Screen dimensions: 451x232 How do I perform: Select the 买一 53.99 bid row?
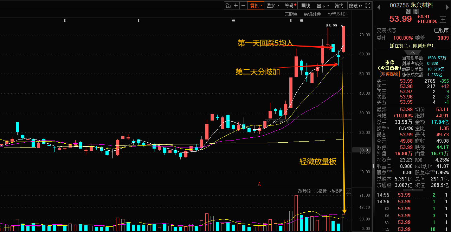point(412,81)
